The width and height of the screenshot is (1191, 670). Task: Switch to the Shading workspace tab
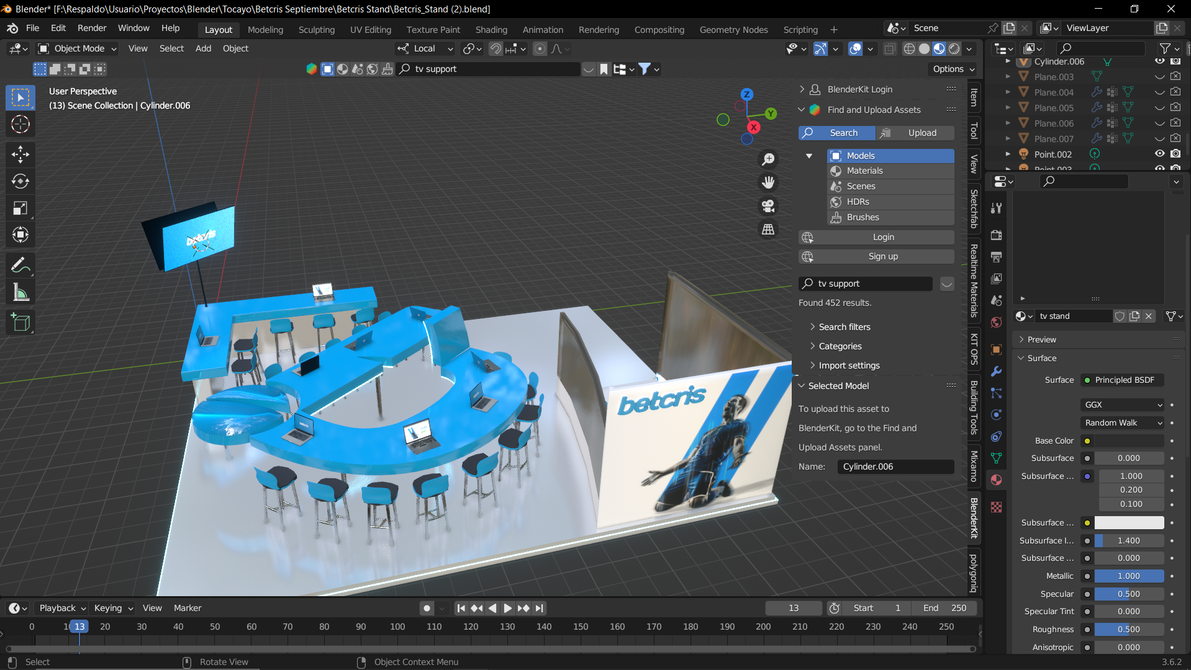491,30
